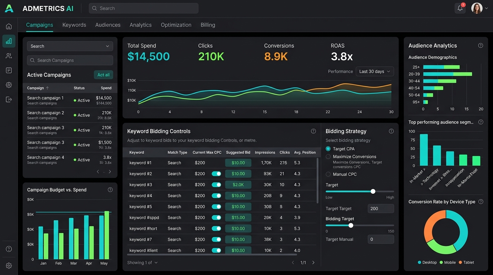Toggle the switch for keyword #sppd
The width and height of the screenshot is (493, 275).
216,217
